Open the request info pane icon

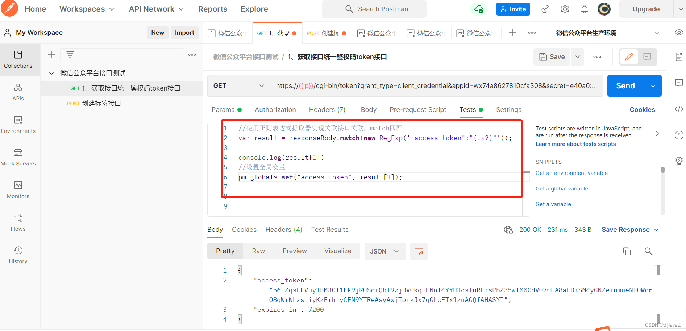679,135
